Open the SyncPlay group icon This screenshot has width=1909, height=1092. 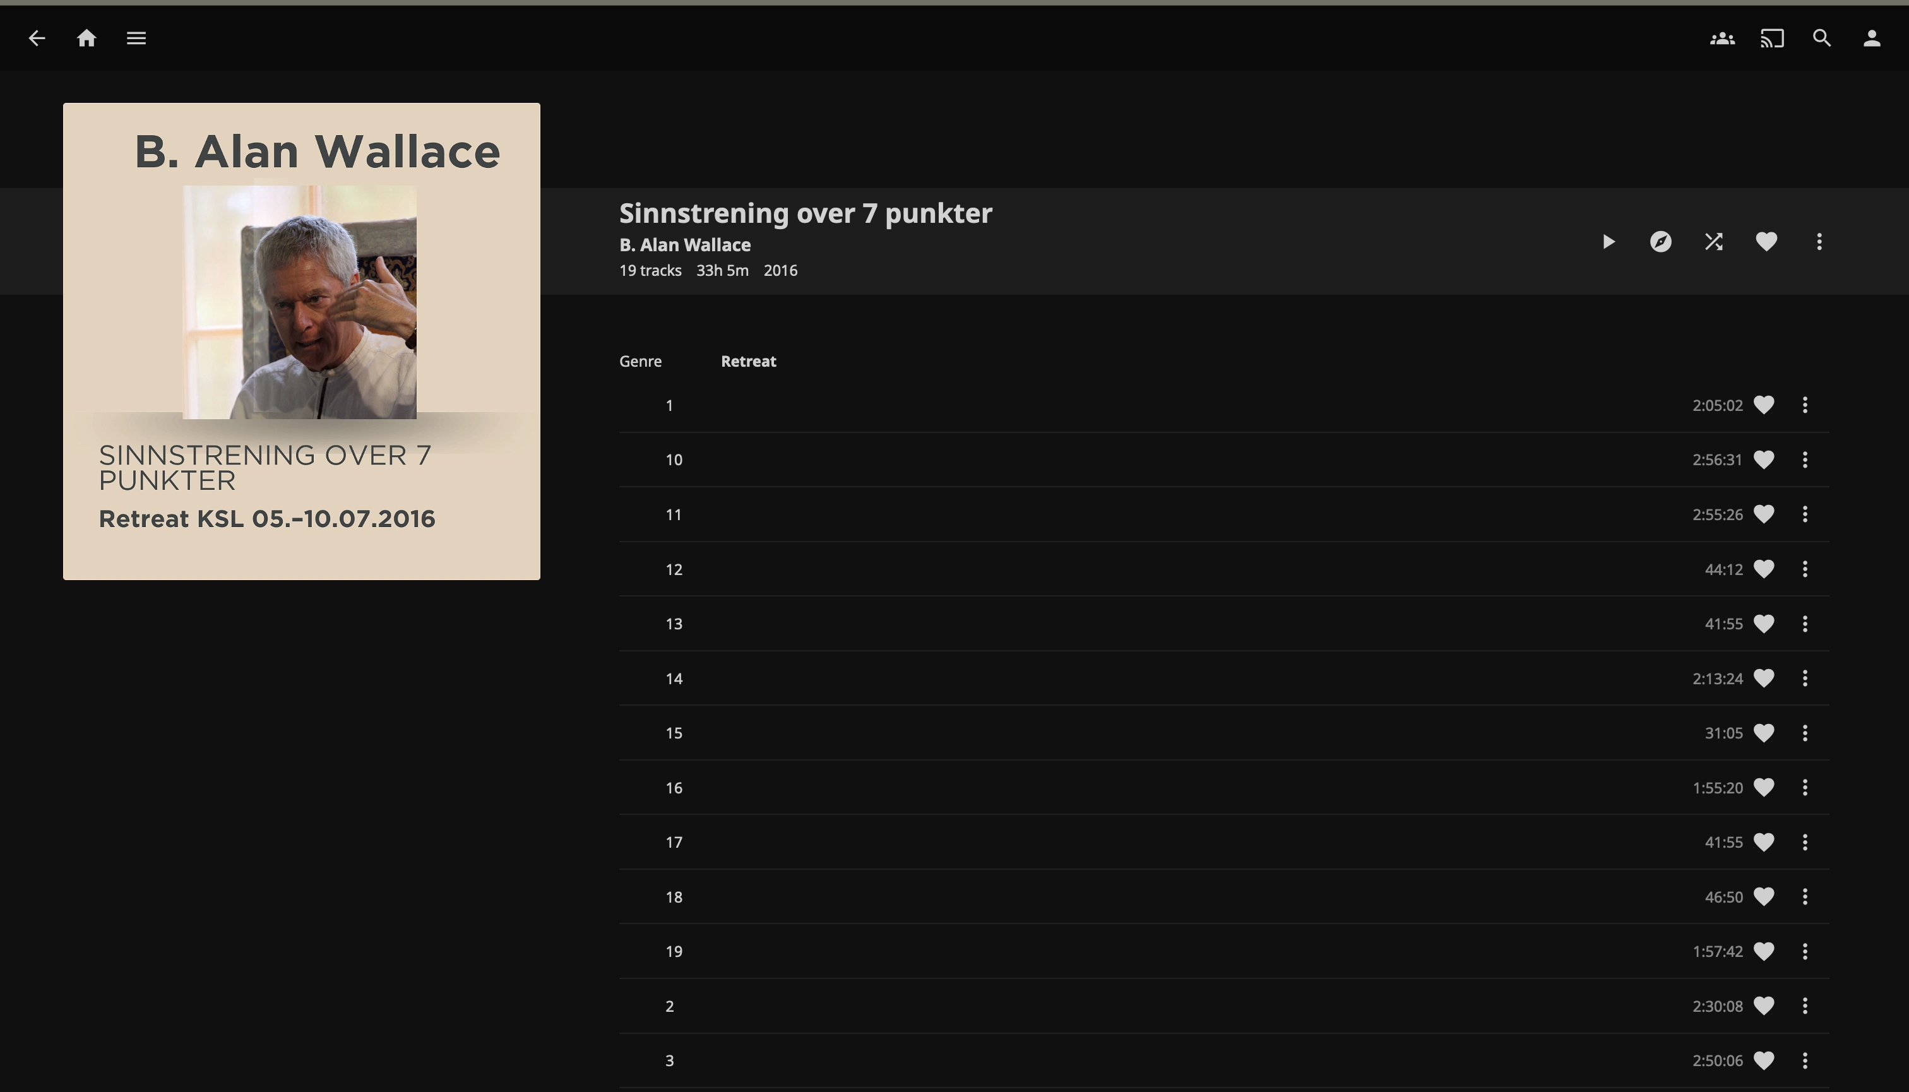(x=1722, y=39)
